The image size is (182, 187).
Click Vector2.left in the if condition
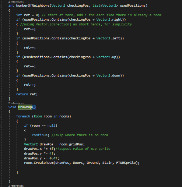pyautogui.click(x=108, y=38)
